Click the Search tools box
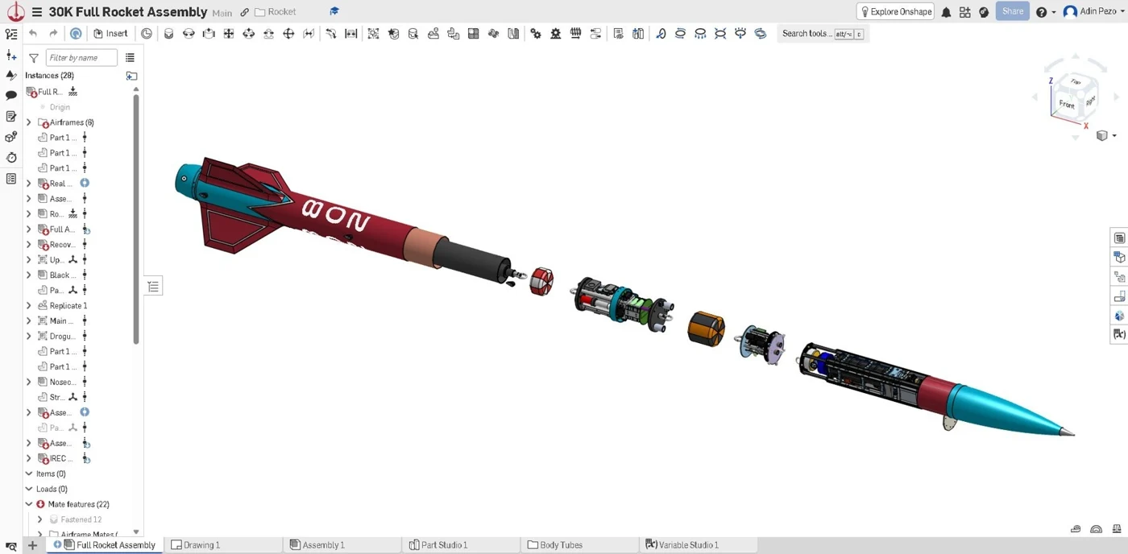1128x554 pixels. click(823, 34)
